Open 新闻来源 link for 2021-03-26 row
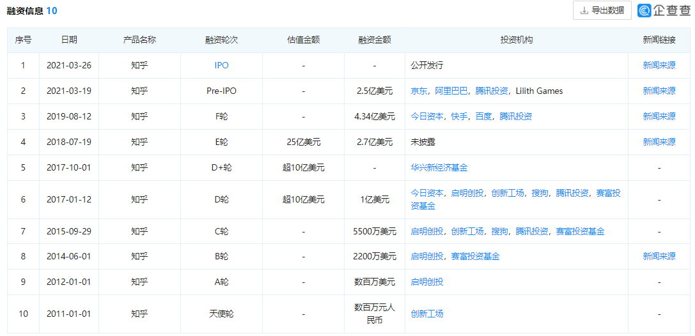Image resolution: width=695 pixels, height=336 pixels. [x=659, y=66]
